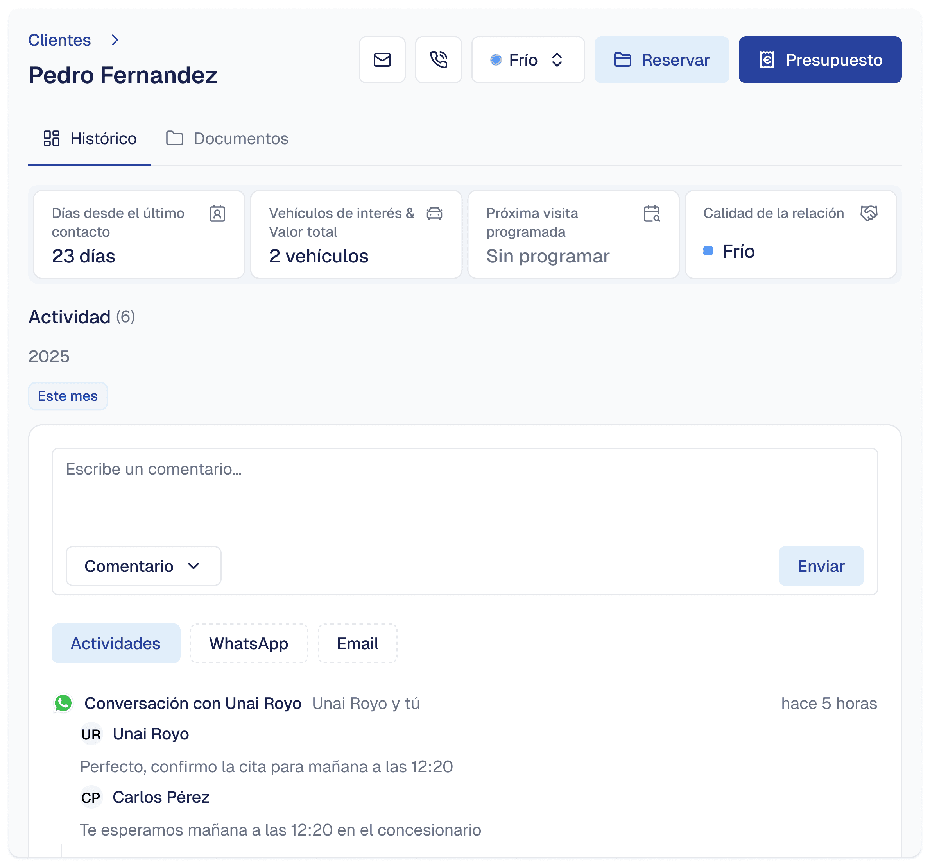Viewport: 930px width, 866px height.
Task: Open the Comentario type dropdown
Action: 143,566
